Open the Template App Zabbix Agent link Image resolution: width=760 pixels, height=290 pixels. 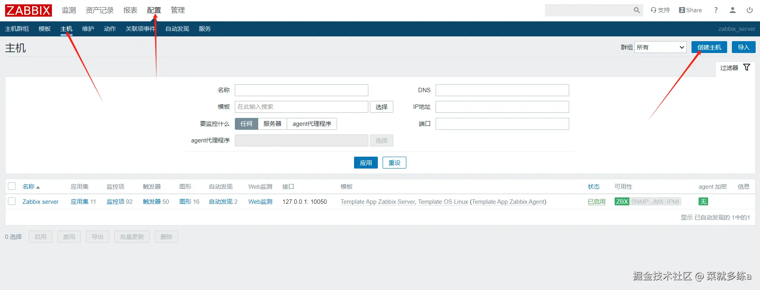point(508,202)
